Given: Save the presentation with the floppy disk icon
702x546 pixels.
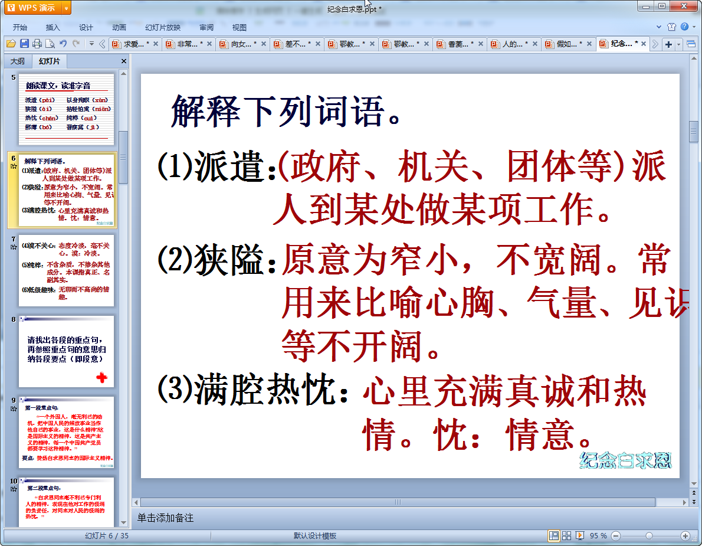Looking at the screenshot, I should click(24, 44).
